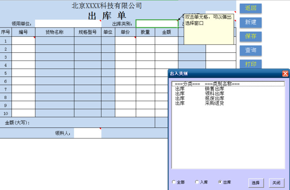Screen dimensions: 290x190
Task: Click the 编号 column header
Action: (x=23, y=32)
